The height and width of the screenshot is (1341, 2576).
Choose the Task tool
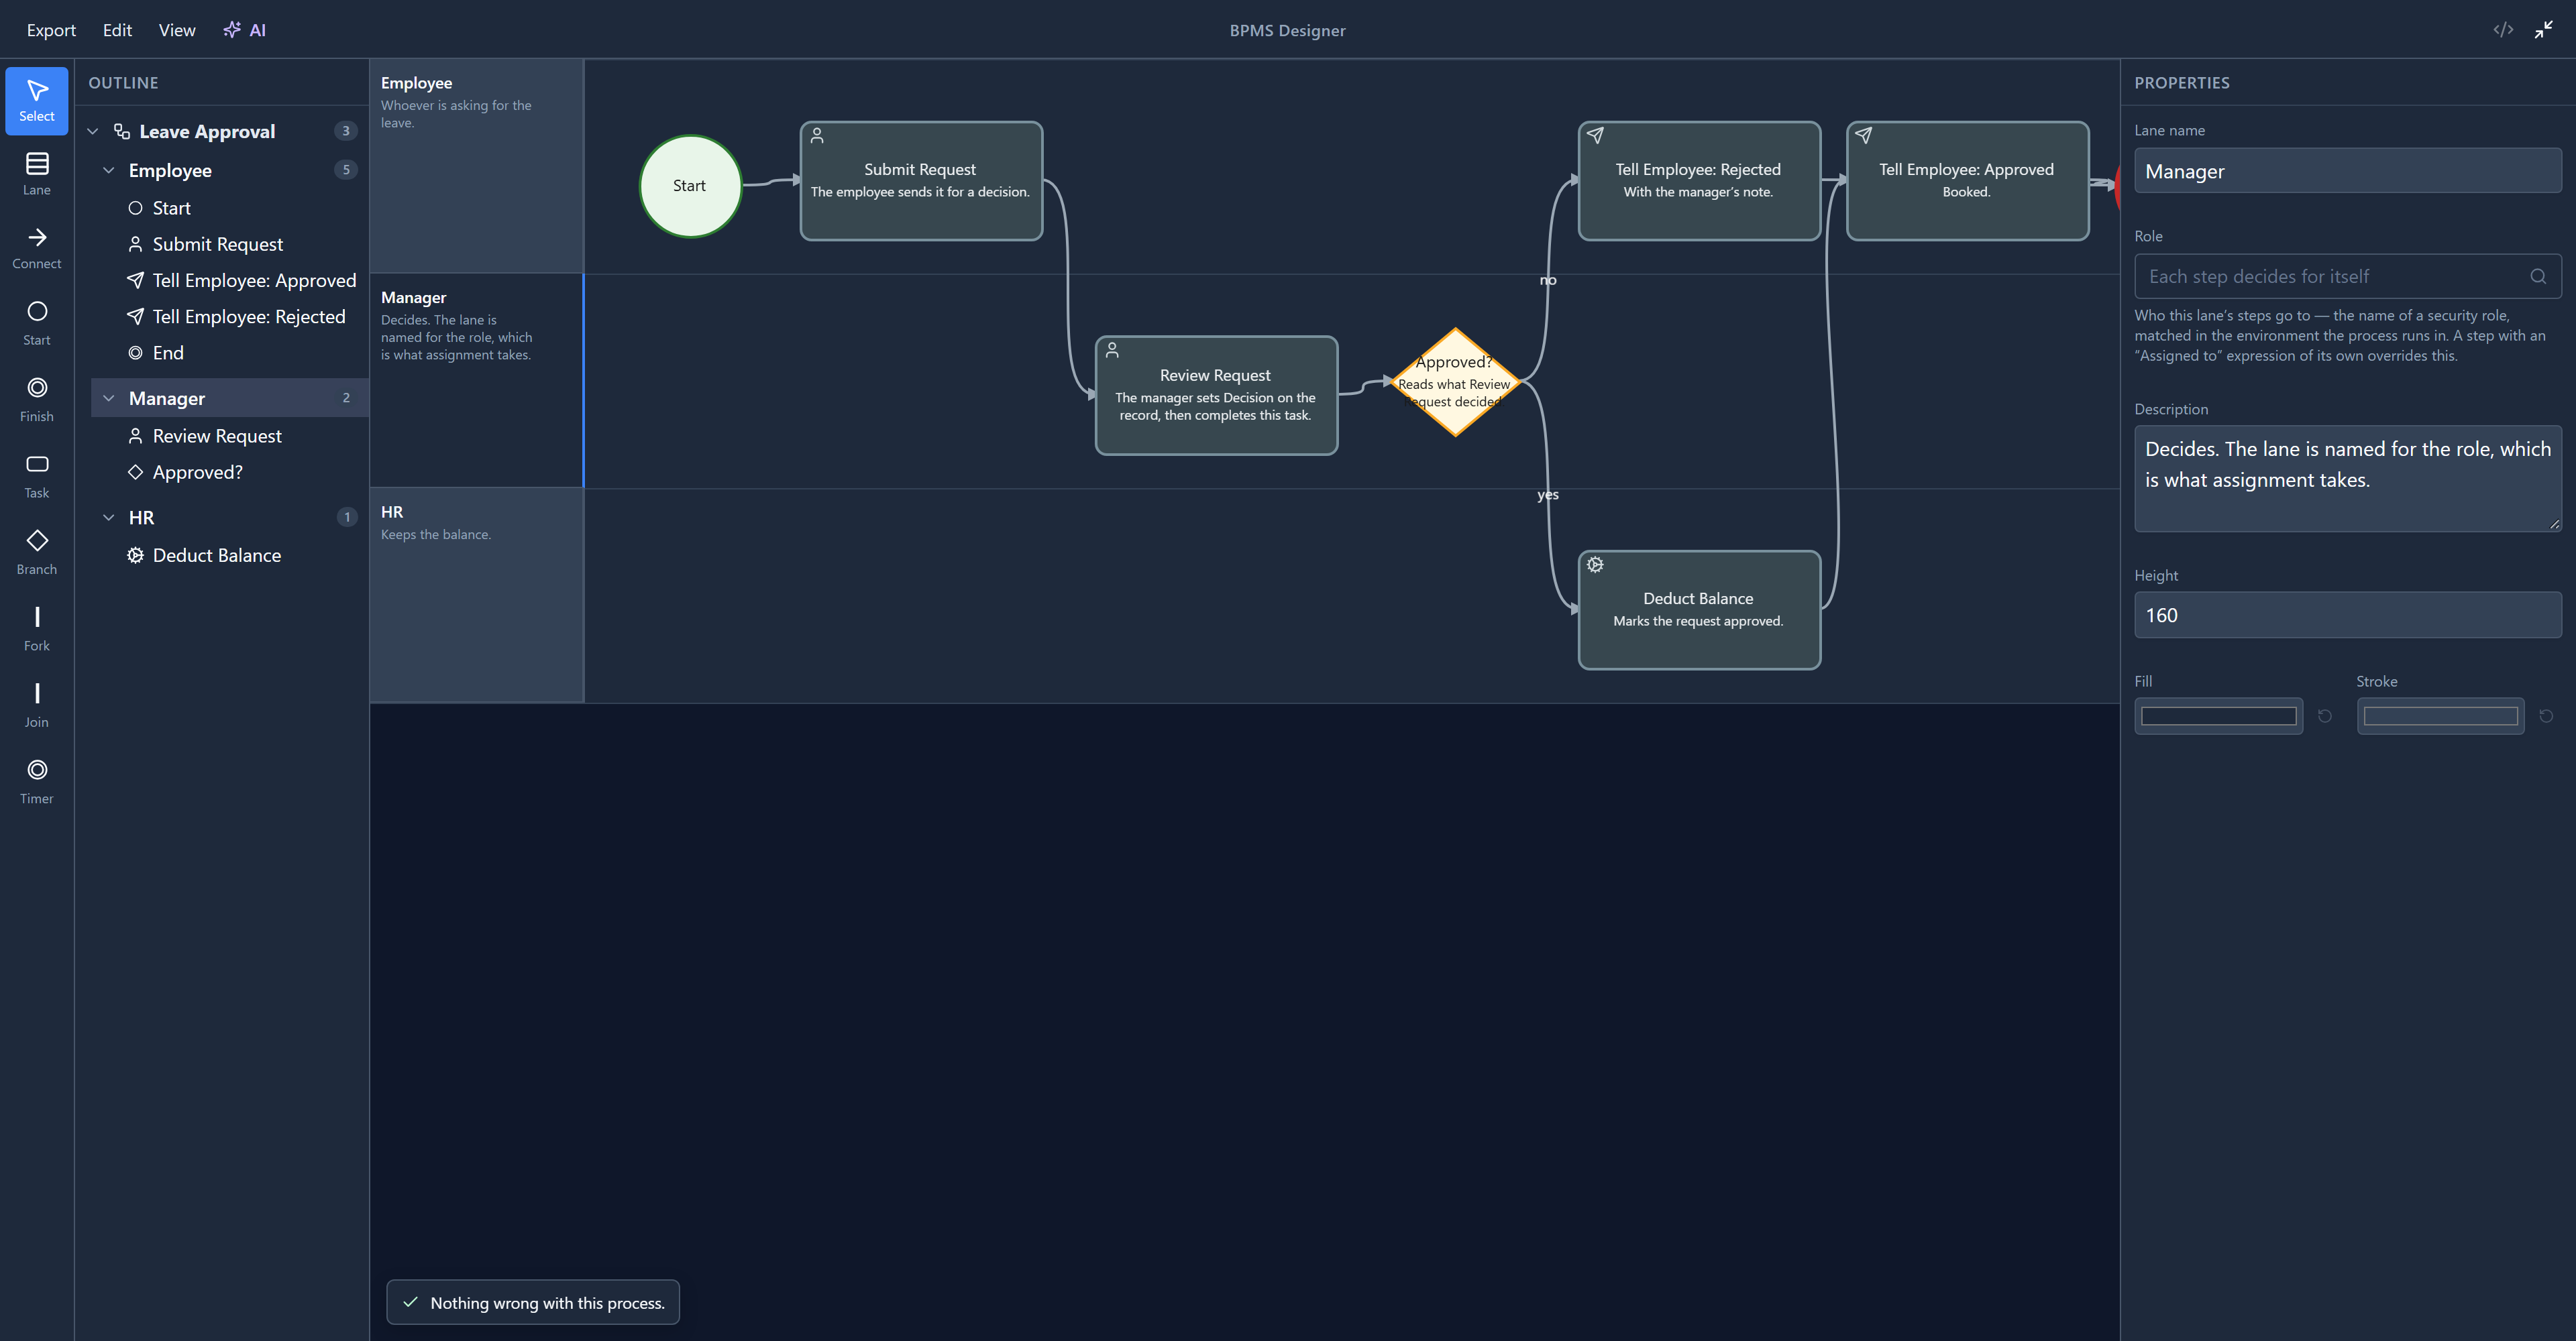tap(37, 477)
